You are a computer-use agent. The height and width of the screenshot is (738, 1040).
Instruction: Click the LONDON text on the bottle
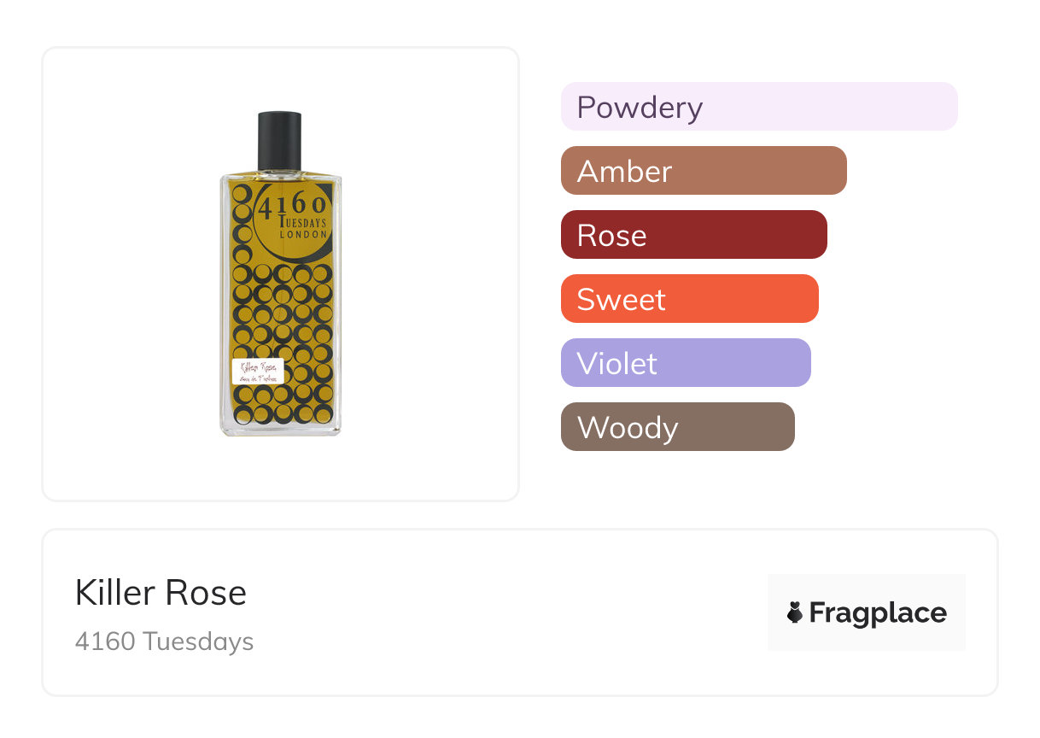point(303,234)
